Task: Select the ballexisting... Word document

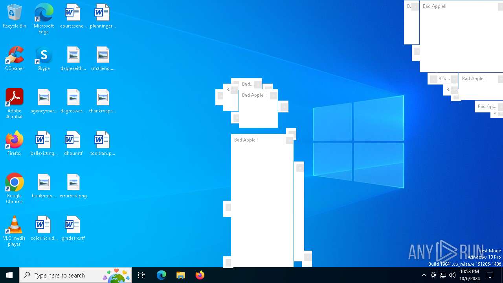Action: (x=44, y=144)
